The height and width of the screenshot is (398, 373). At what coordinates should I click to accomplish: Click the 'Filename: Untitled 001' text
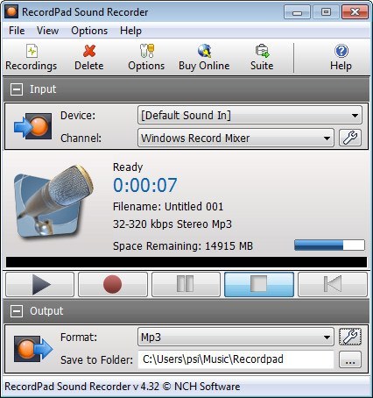point(168,207)
